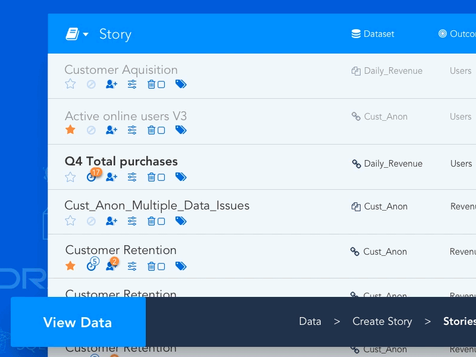The width and height of the screenshot is (476, 357).
Task: Click Users outcome in Q4 Total purchases row
Action: (461, 164)
